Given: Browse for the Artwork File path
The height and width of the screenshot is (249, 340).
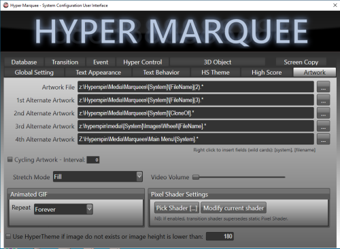Looking at the screenshot, I should pos(323,87).
